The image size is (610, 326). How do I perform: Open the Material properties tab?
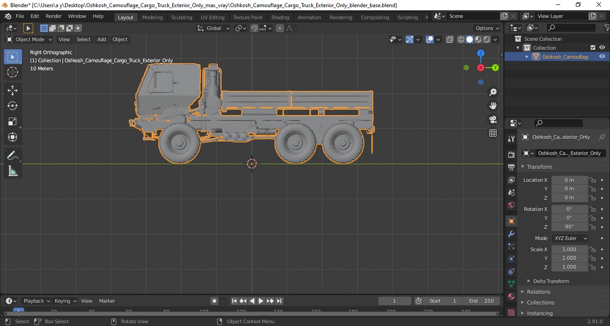[x=511, y=296]
